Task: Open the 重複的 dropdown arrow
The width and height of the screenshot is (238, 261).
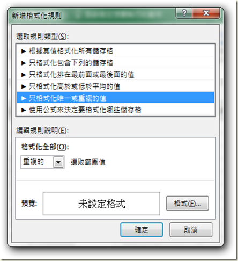Action: click(x=58, y=162)
